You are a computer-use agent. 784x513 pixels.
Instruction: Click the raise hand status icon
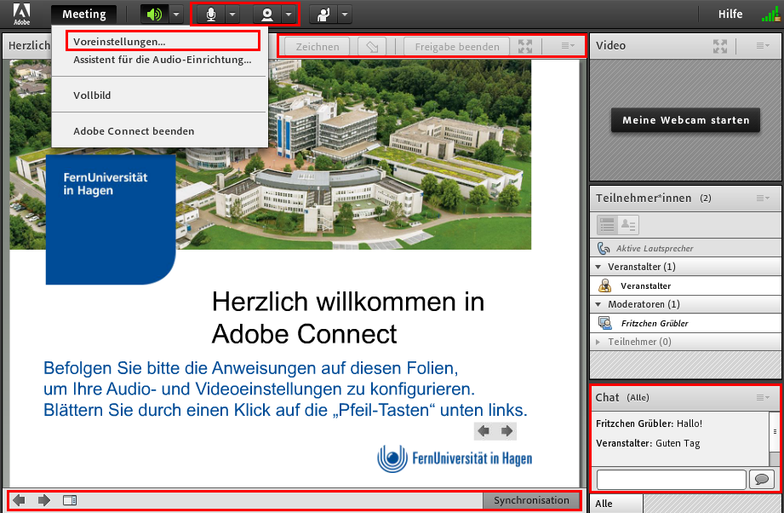[x=323, y=14]
